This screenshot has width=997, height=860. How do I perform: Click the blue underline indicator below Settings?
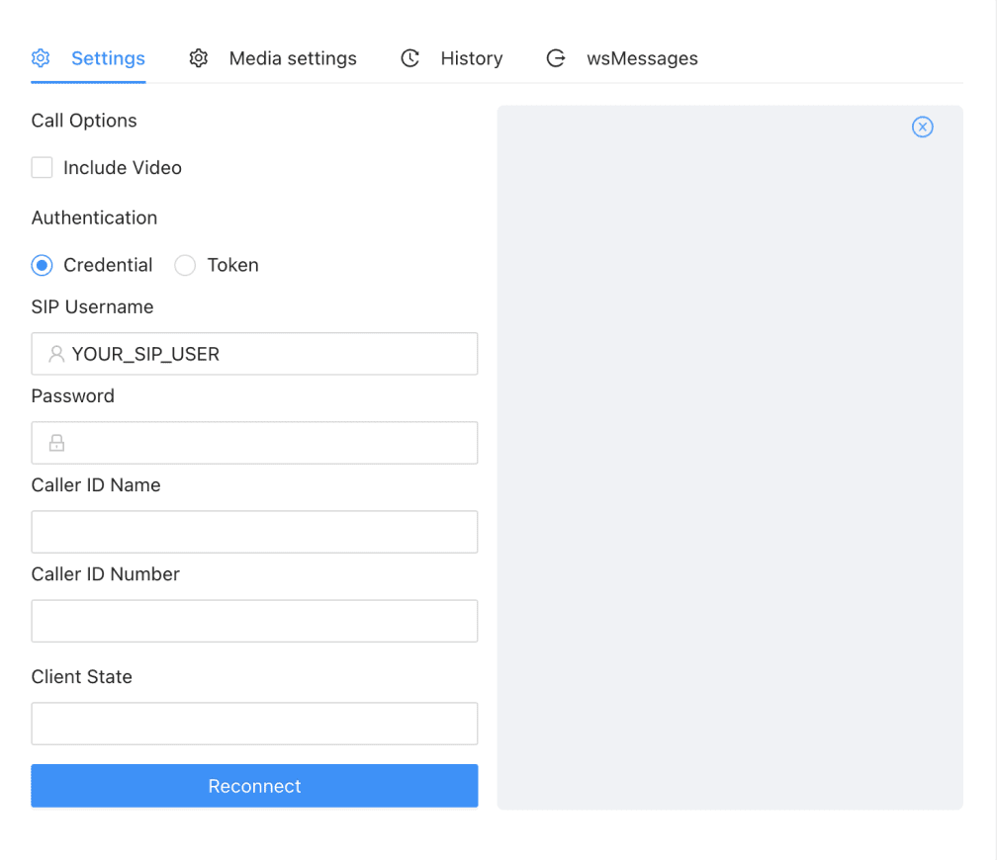click(x=87, y=84)
